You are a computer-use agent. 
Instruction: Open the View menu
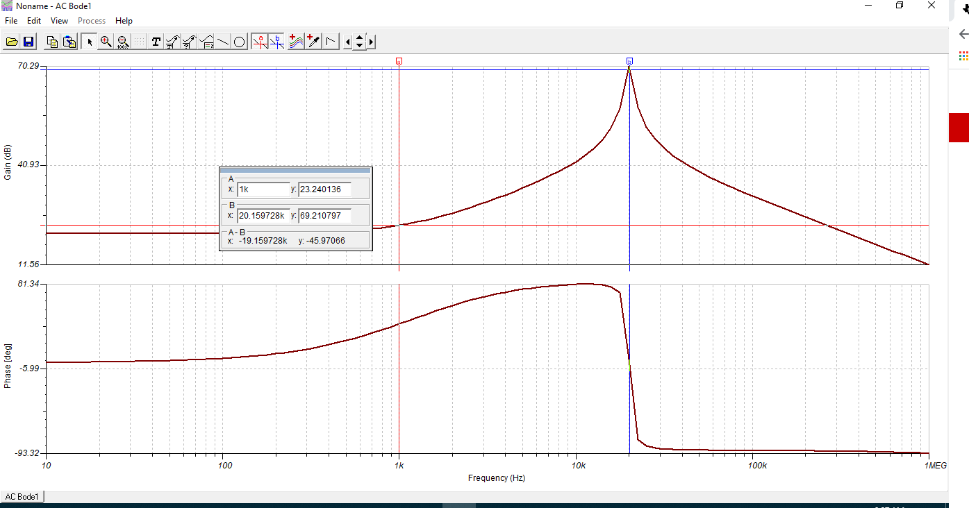point(60,21)
